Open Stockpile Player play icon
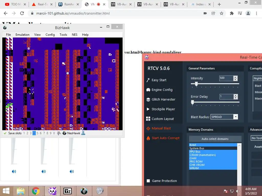The height and width of the screenshot is (196, 262). tap(148, 109)
